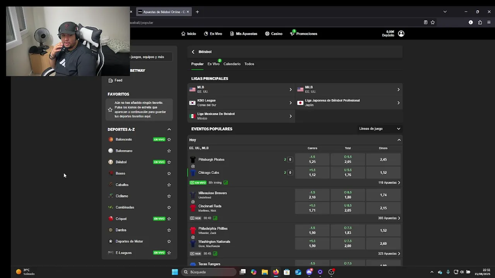The width and height of the screenshot is (495, 278).
Task: Open KBO League Corea del Sur
Action: pos(241,103)
